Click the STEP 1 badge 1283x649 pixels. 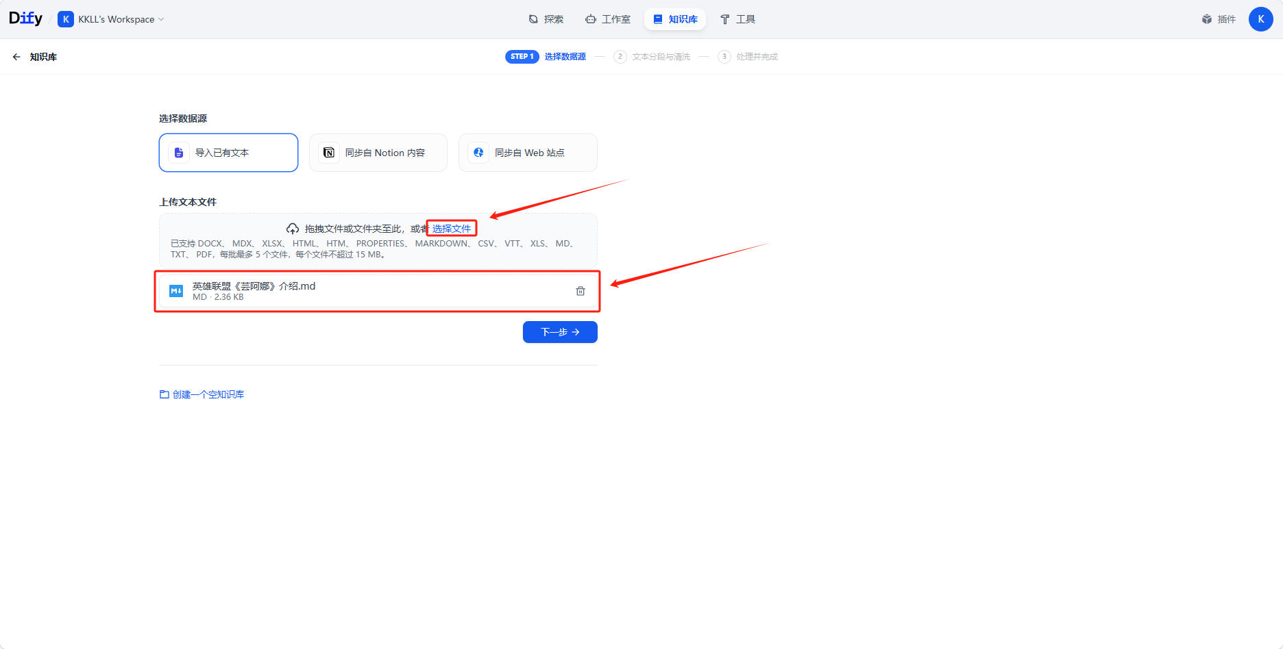[x=522, y=56]
